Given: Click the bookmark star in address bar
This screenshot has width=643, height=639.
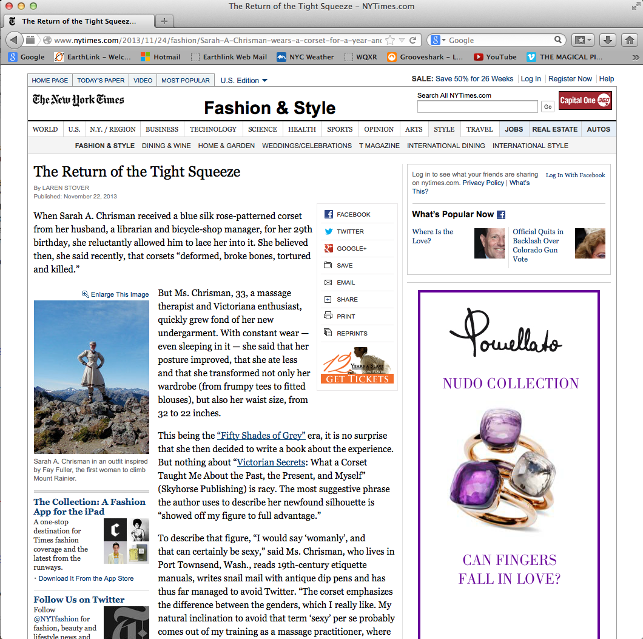Looking at the screenshot, I should (391, 40).
